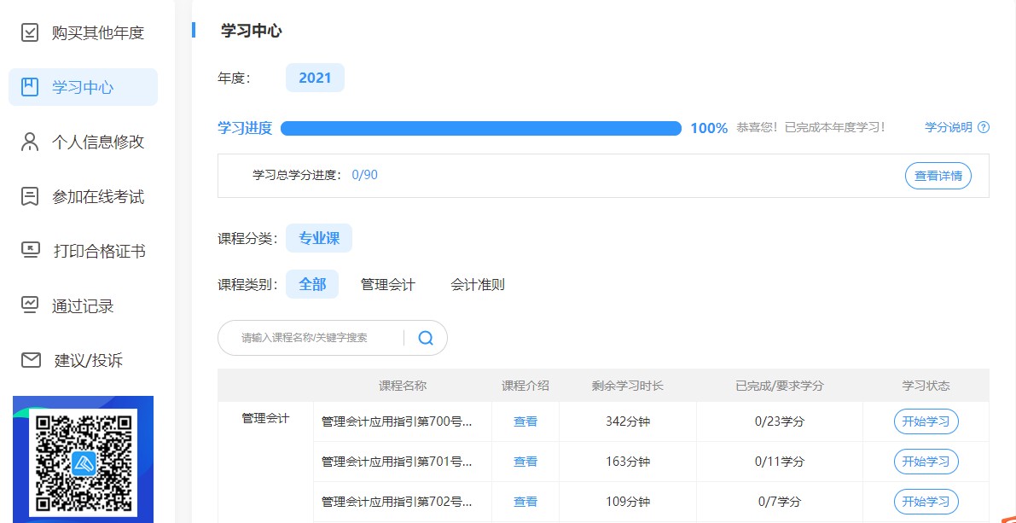Viewport: 1016px width, 523px height.
Task: Click the 个人信息修改 person icon
Action: [30, 142]
